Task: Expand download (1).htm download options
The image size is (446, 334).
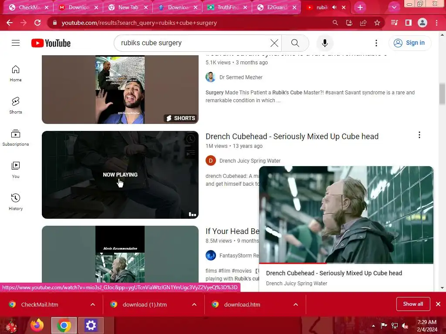Action: click(194, 304)
